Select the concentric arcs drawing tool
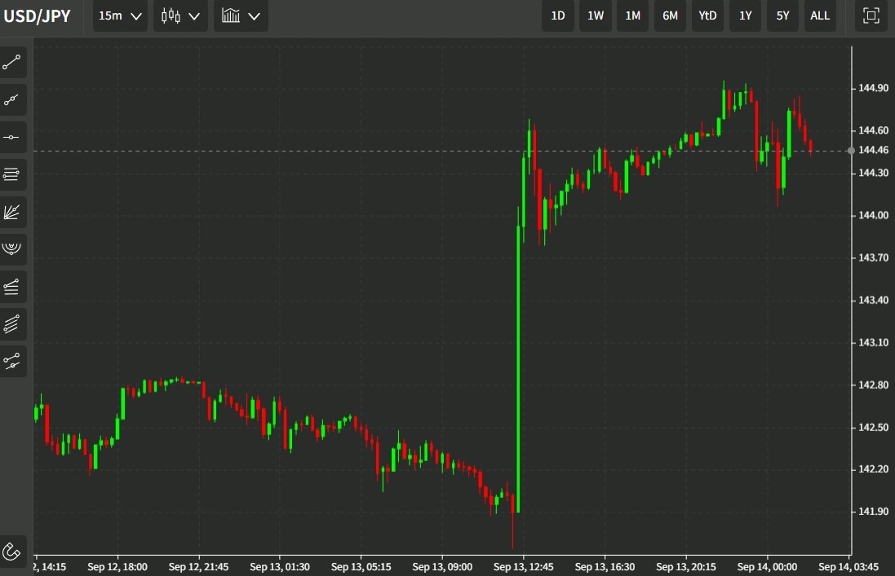The height and width of the screenshot is (576, 895). 12,249
